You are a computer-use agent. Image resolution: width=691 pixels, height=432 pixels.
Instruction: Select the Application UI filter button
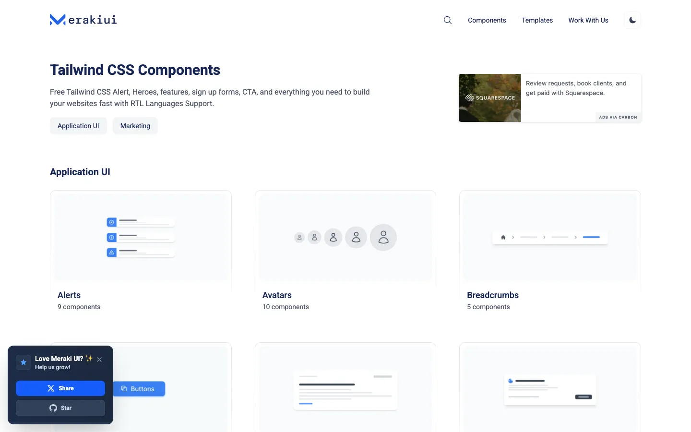(x=78, y=126)
